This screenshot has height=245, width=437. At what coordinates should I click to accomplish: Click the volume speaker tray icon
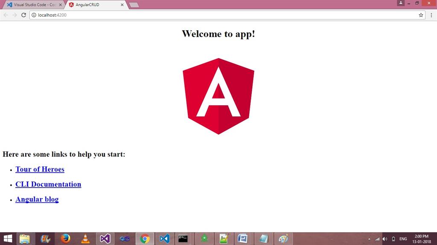385,239
